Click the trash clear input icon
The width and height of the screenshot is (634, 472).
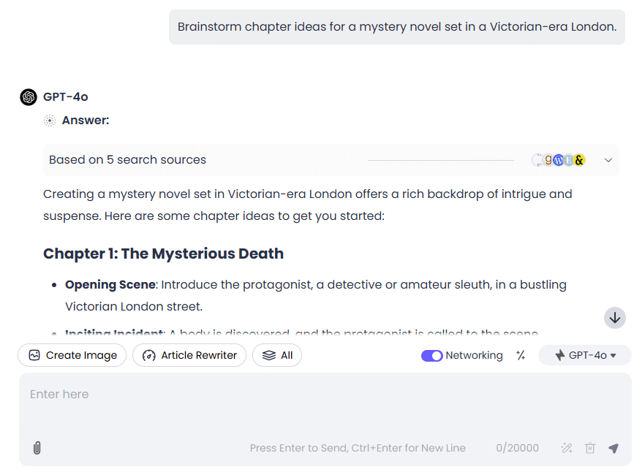pos(590,448)
